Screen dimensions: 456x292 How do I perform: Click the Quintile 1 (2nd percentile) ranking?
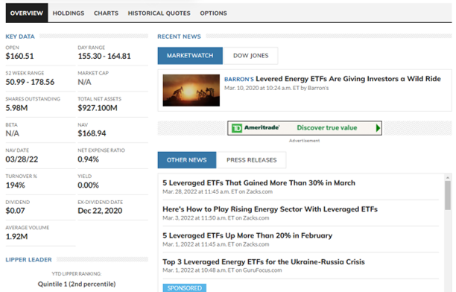point(77,284)
